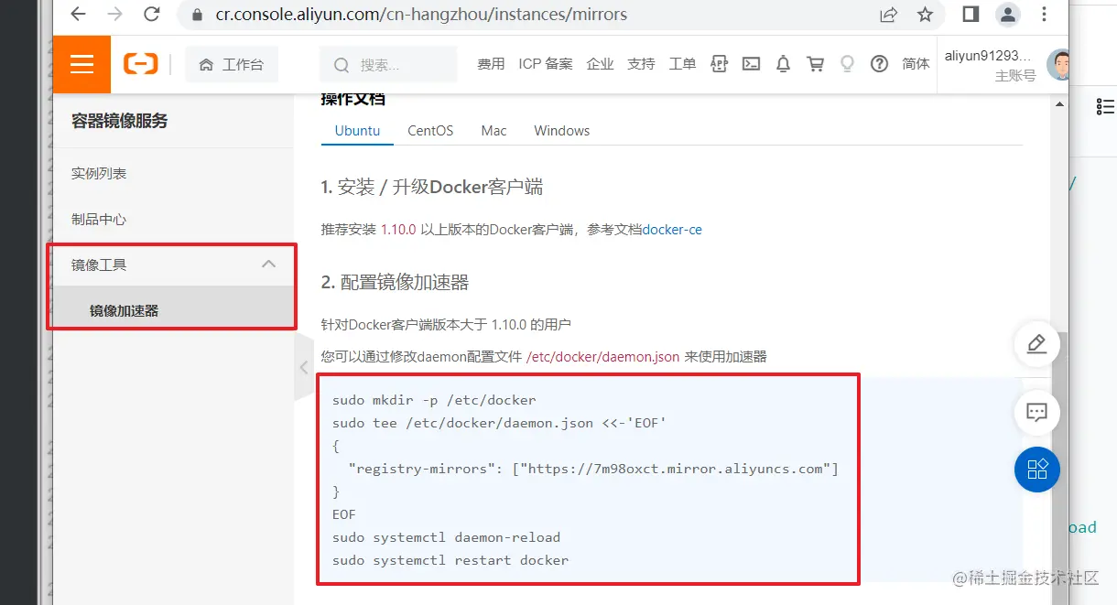Click the lock icon in address bar
Image resolution: width=1117 pixels, height=605 pixels.
tap(195, 16)
